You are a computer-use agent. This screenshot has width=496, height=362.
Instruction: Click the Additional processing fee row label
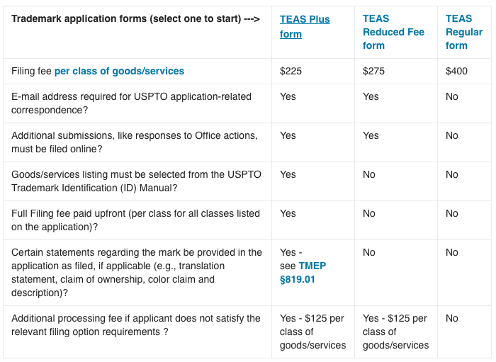[136, 325]
